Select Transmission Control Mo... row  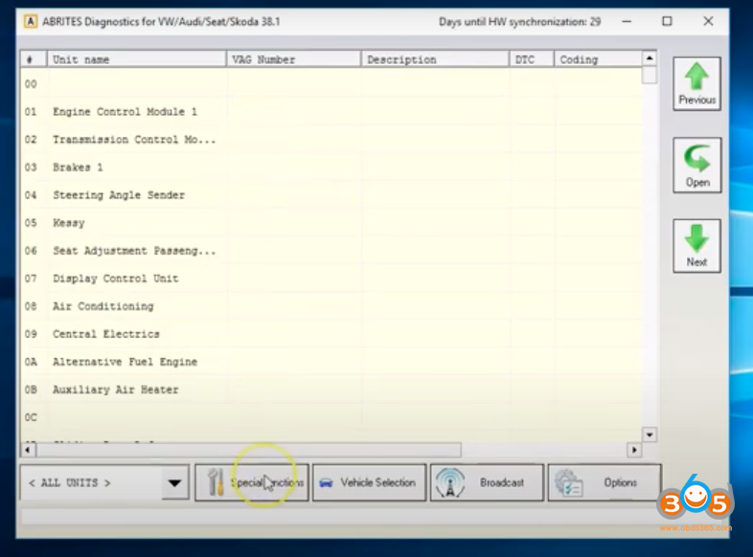coord(331,140)
